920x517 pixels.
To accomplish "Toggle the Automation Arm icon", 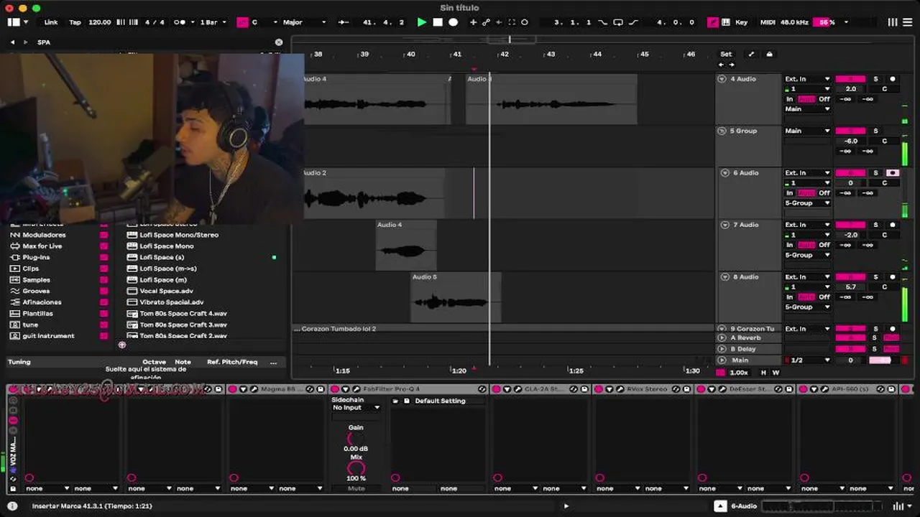I will coord(486,22).
